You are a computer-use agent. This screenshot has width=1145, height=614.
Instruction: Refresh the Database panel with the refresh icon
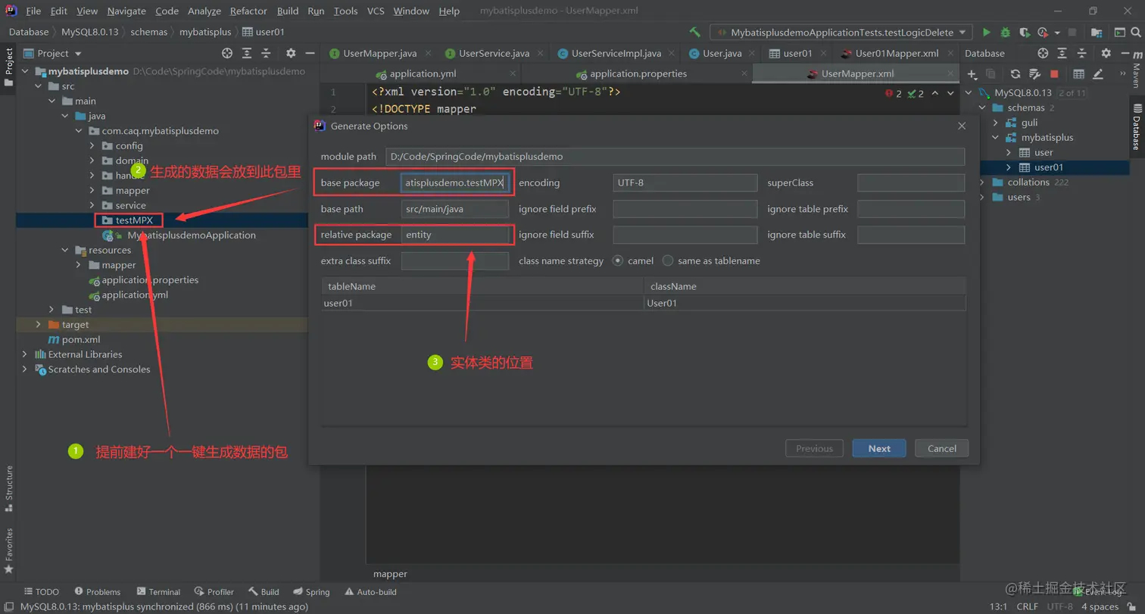tap(1016, 73)
